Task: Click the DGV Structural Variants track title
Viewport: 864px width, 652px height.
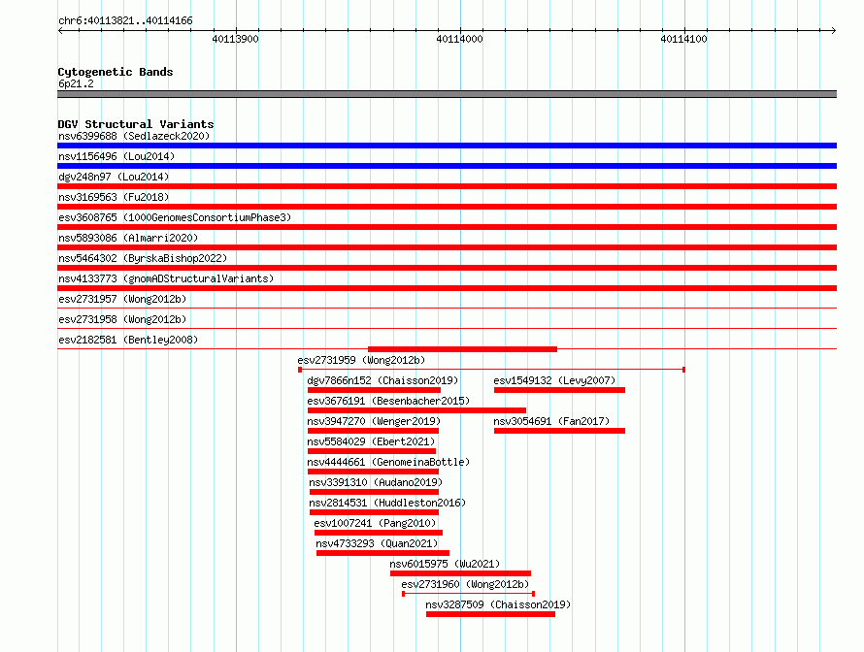Action: (x=136, y=124)
